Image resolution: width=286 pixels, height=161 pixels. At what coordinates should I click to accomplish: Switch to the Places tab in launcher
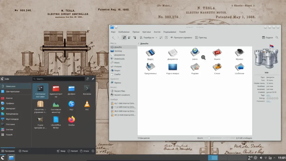tap(24, 151)
